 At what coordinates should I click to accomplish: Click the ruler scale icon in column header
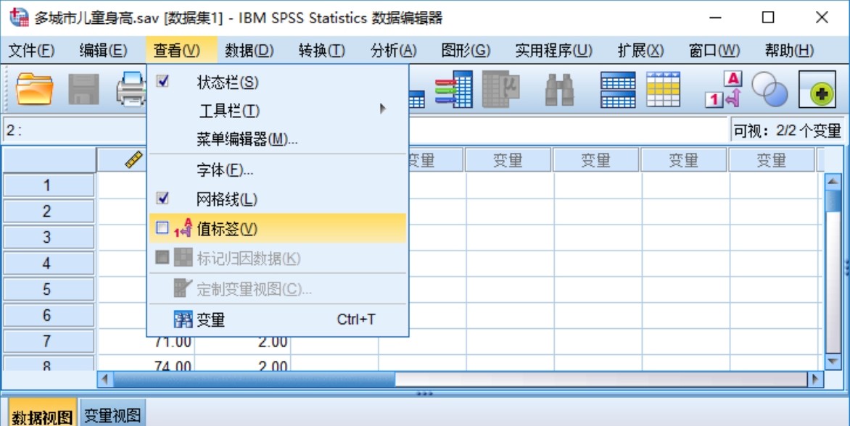133,159
